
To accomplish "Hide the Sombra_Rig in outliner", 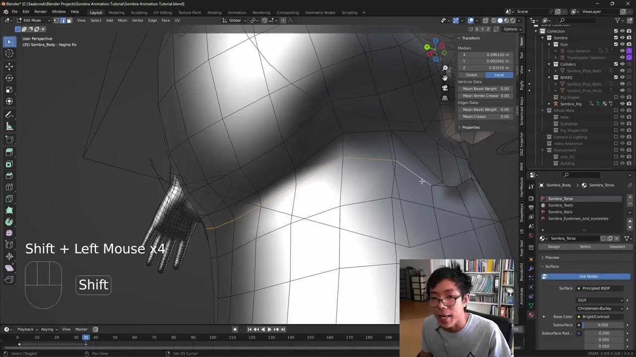I will 622,104.
